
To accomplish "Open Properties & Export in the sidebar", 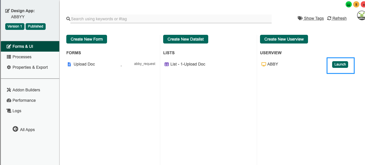I will [x=30, y=67].
